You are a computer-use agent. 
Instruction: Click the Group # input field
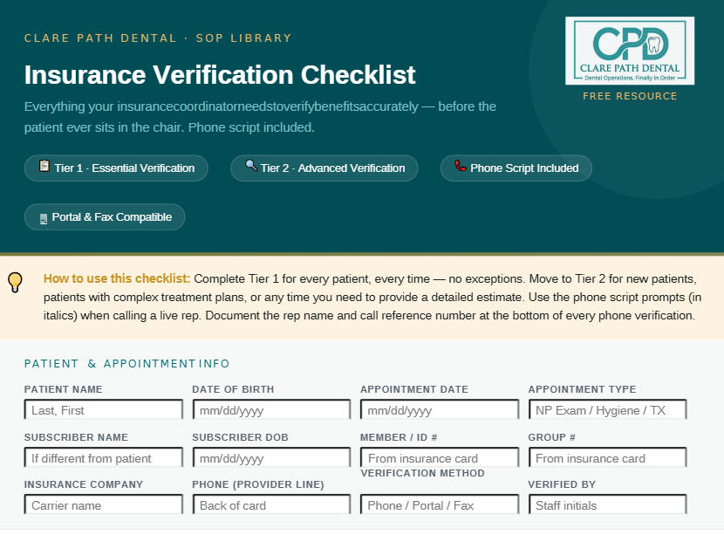[608, 457]
